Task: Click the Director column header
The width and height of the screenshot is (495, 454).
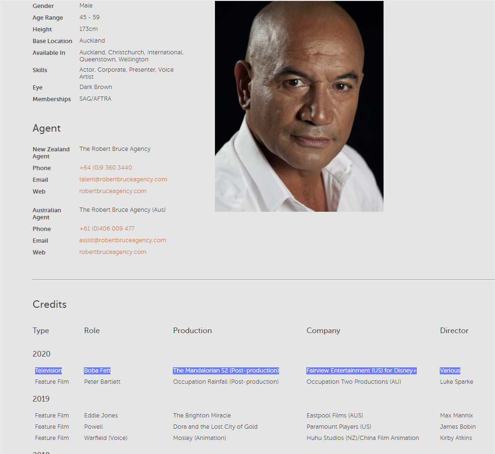Action: pyautogui.click(x=454, y=330)
